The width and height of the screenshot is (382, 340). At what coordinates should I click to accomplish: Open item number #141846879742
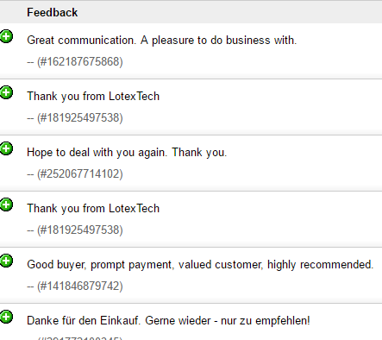point(79,286)
